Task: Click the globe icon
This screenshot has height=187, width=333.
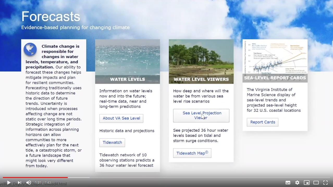Action: tap(30, 49)
